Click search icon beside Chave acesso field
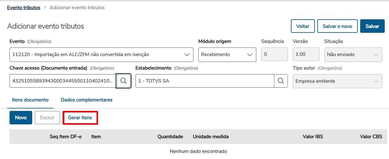 [124, 81]
